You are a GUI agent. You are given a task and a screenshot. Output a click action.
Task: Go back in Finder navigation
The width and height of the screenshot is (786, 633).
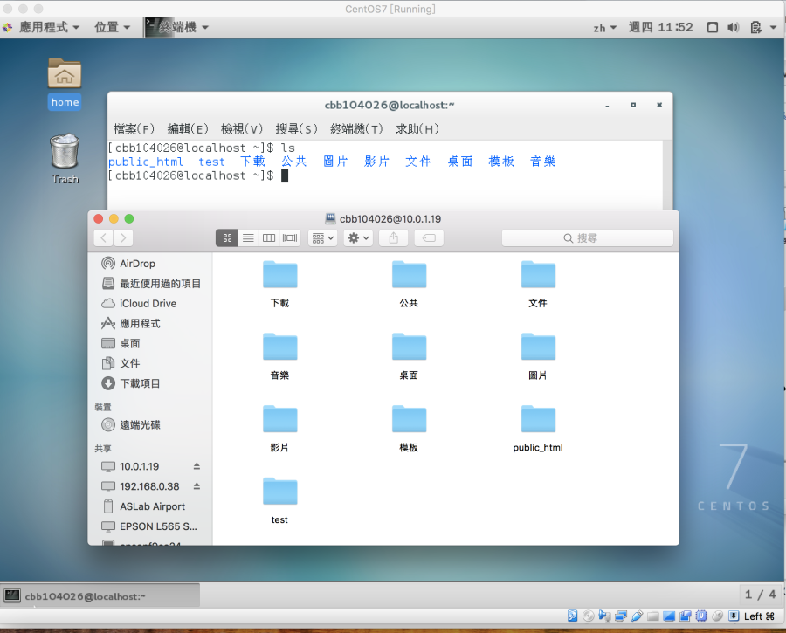coord(104,237)
